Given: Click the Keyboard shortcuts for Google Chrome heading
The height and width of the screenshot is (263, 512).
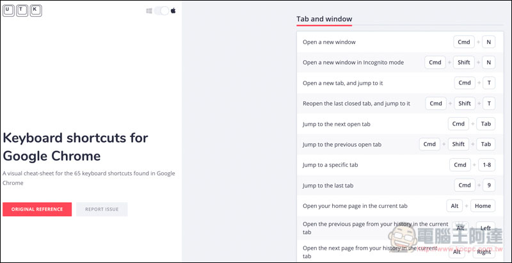Looking at the screenshot, I should pyautogui.click(x=76, y=147).
